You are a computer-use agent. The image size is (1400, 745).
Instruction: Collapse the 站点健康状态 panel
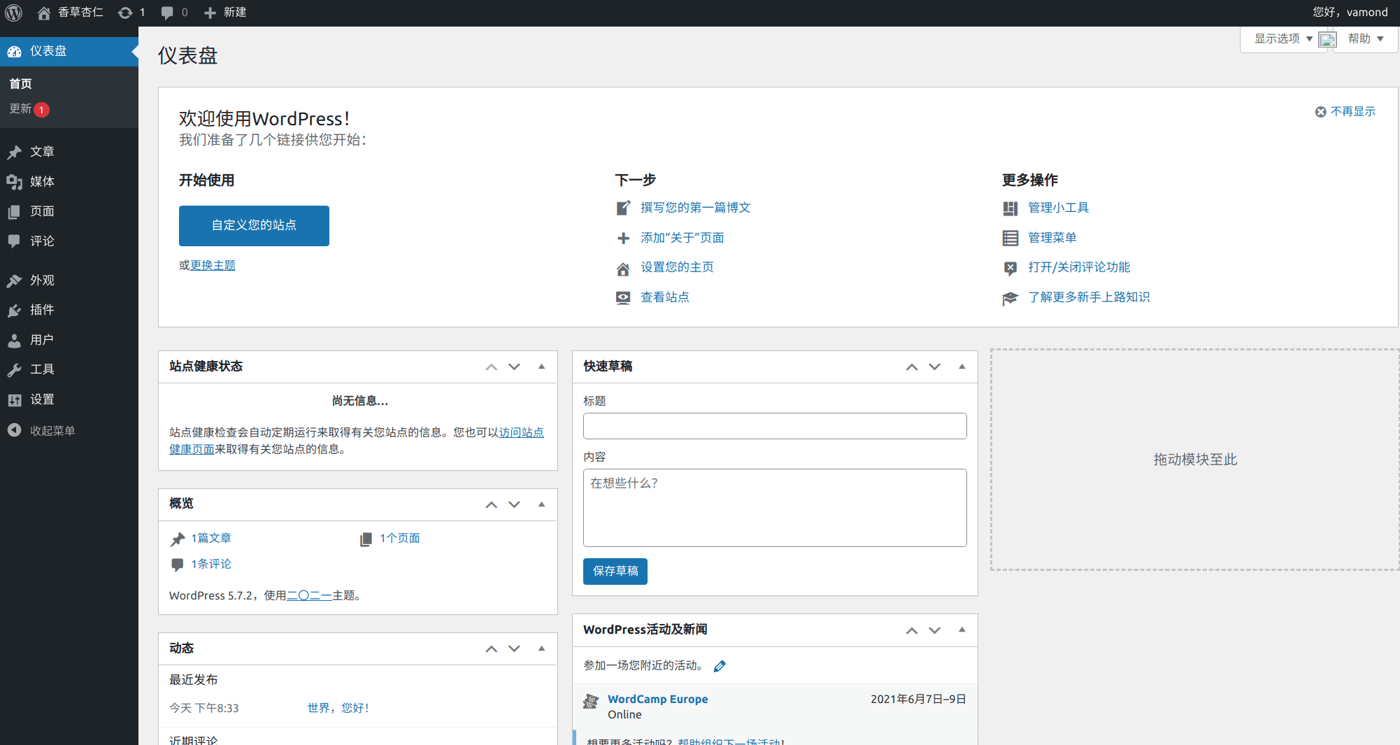(x=541, y=367)
